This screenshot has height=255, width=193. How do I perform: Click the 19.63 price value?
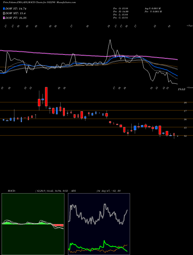(181, 89)
